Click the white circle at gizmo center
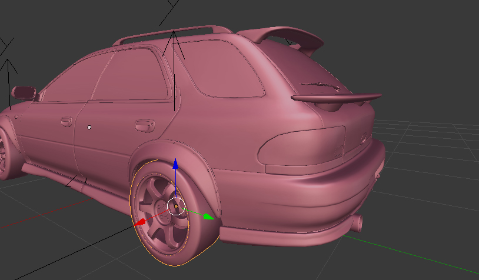This screenshot has height=280, width=479. click(x=176, y=206)
